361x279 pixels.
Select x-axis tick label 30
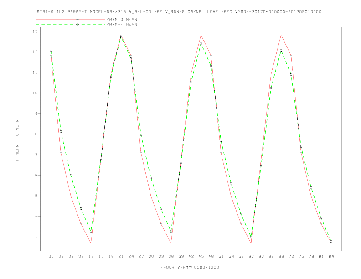[x=151, y=256]
